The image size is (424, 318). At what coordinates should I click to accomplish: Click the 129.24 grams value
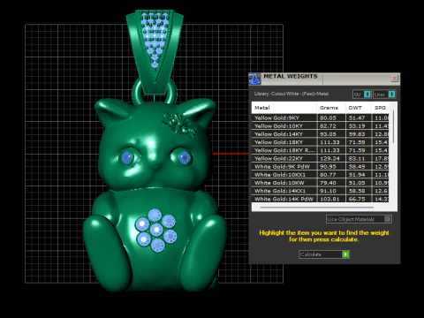[x=329, y=158]
